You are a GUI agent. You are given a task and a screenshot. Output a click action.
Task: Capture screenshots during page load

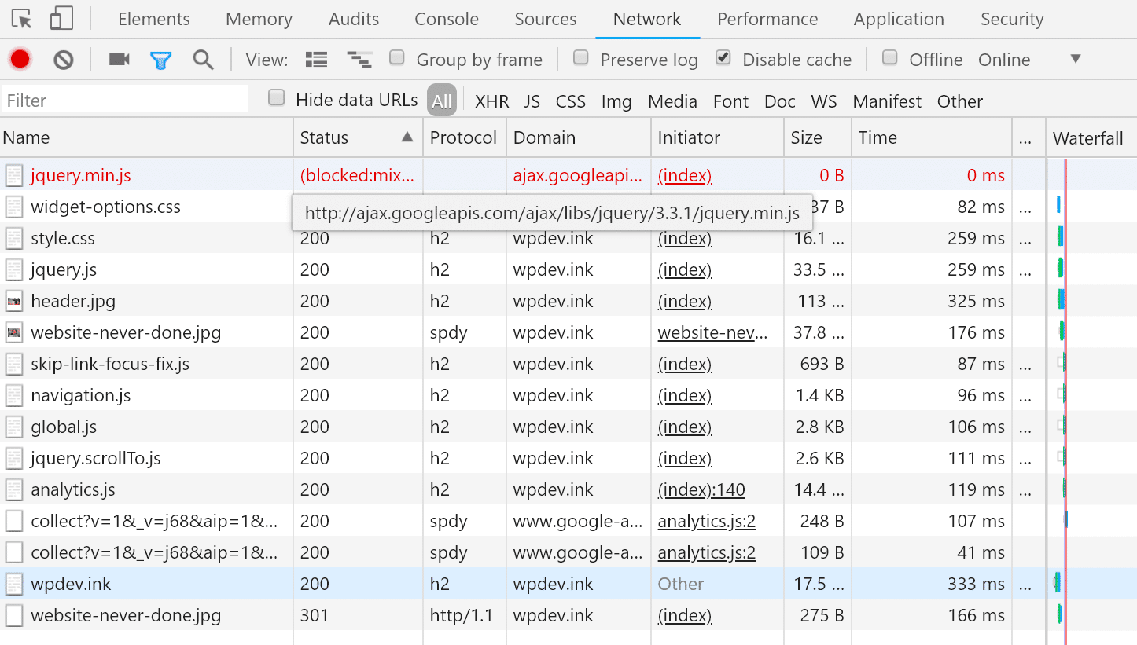pos(119,59)
